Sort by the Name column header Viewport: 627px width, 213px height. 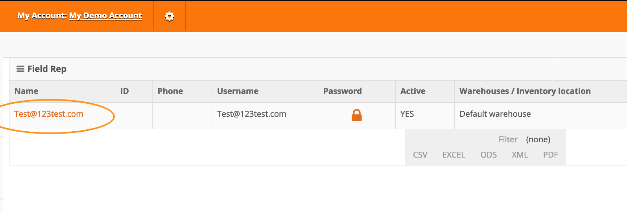click(26, 91)
